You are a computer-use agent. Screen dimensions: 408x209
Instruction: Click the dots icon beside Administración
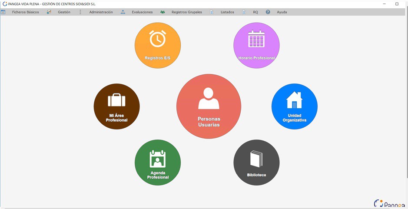[x=80, y=12]
